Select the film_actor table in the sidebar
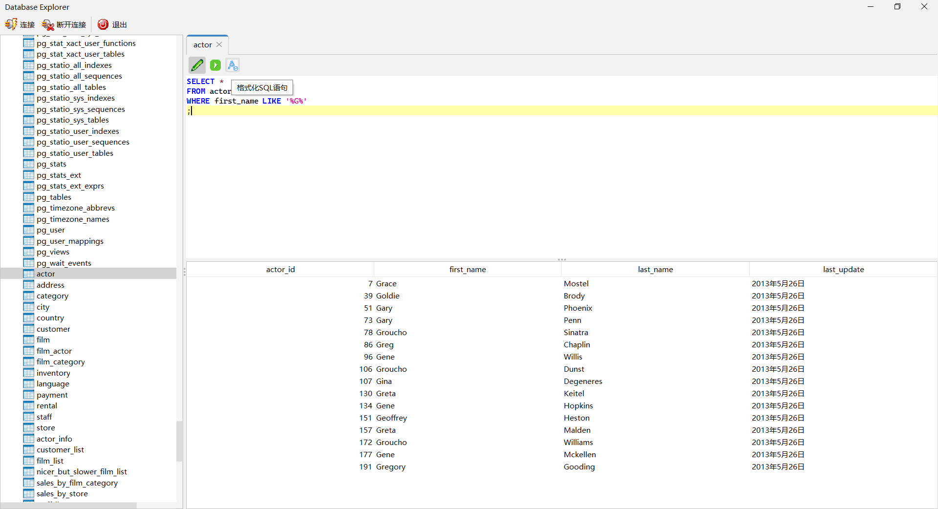This screenshot has width=938, height=509. coord(54,351)
